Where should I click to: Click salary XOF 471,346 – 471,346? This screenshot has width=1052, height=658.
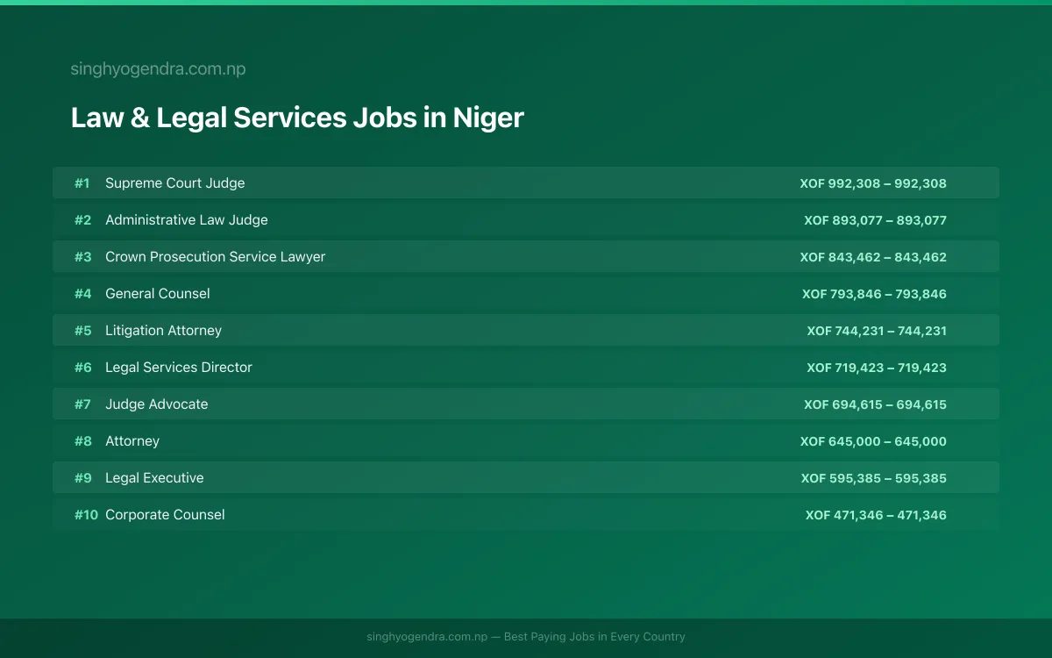coord(877,515)
